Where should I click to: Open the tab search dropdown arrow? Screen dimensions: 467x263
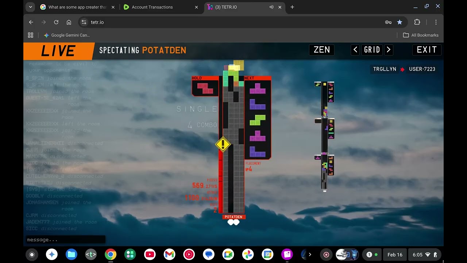click(x=30, y=7)
